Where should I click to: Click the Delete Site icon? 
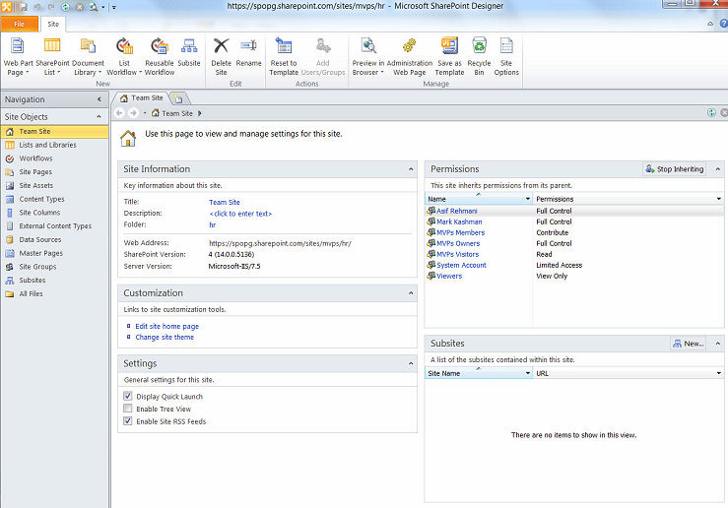tap(221, 46)
